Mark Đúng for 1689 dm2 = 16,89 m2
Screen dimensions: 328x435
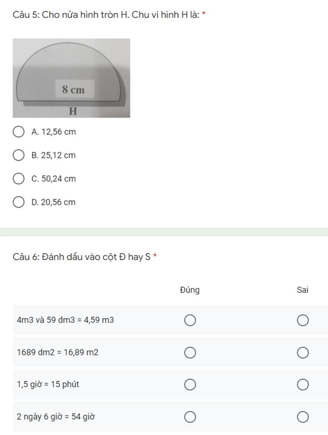click(190, 352)
